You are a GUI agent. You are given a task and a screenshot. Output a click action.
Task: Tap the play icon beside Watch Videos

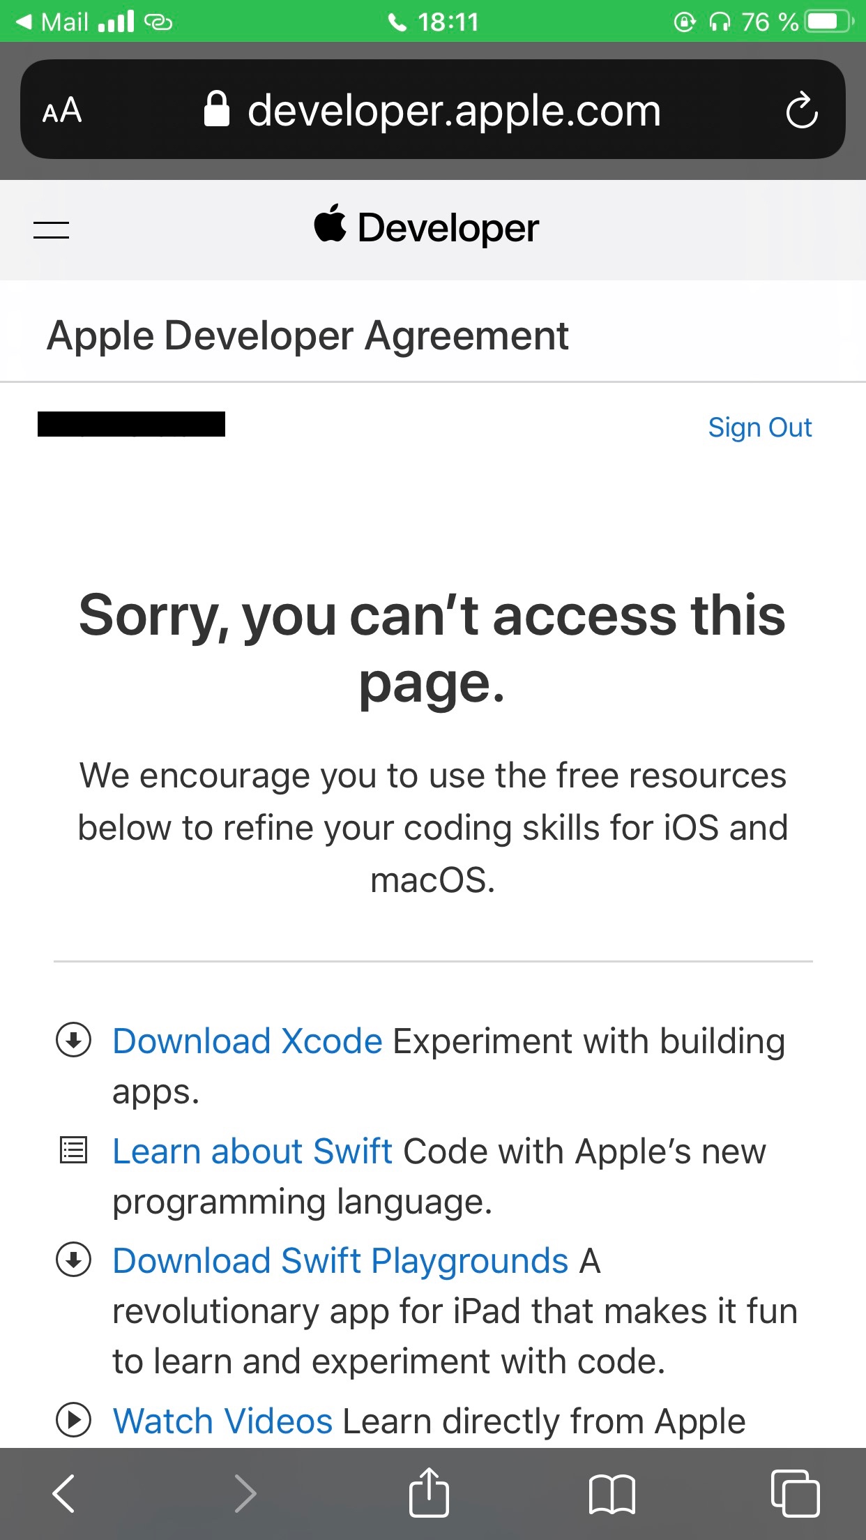[73, 1420]
